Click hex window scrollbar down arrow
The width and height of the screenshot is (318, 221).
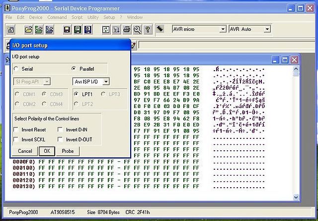click(296, 197)
